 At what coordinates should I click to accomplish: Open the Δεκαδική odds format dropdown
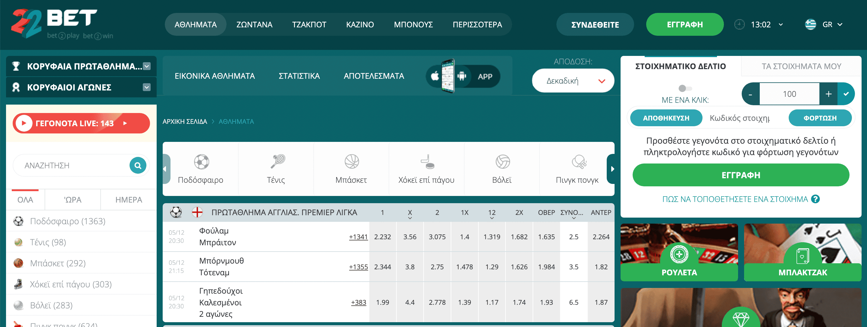click(573, 81)
